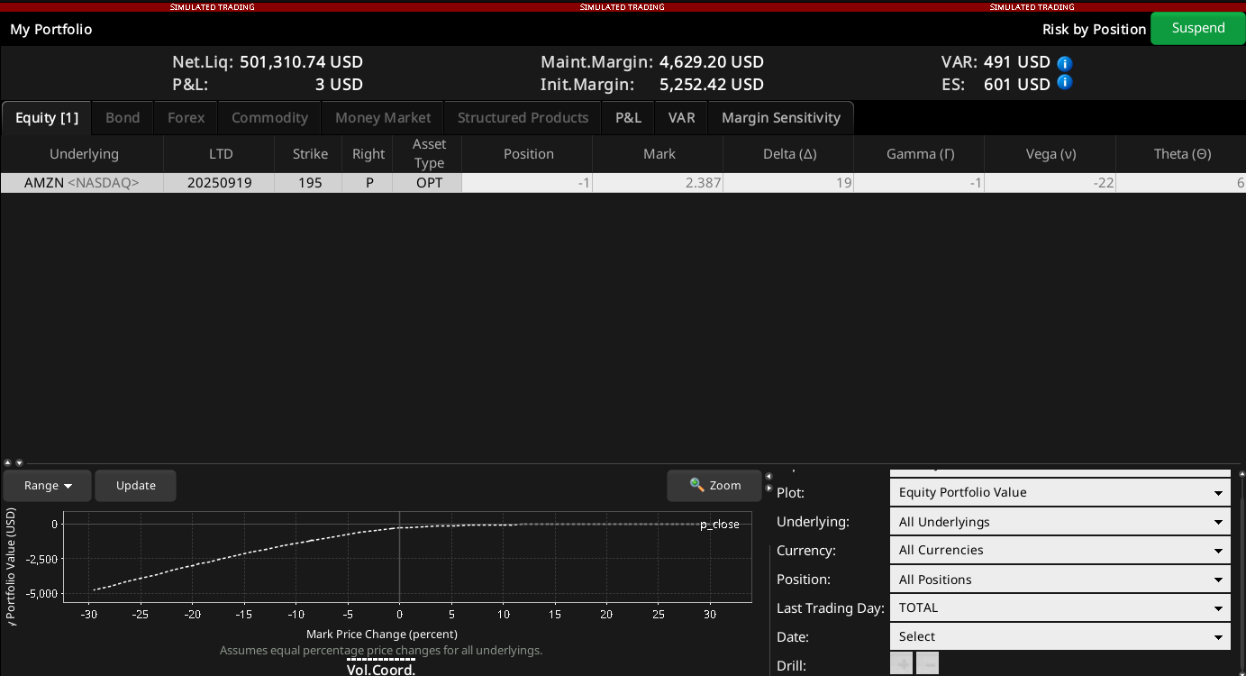Sort by Right column header
This screenshot has width=1246, height=676.
coord(368,154)
